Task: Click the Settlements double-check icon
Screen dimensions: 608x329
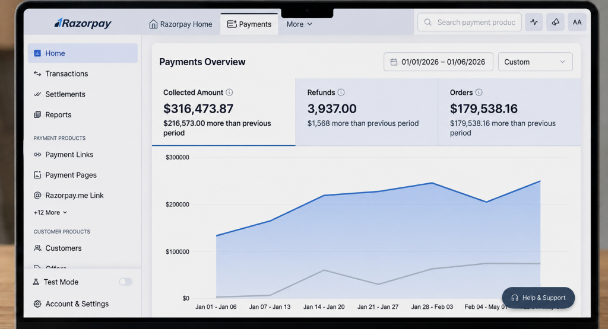Action: tap(37, 94)
